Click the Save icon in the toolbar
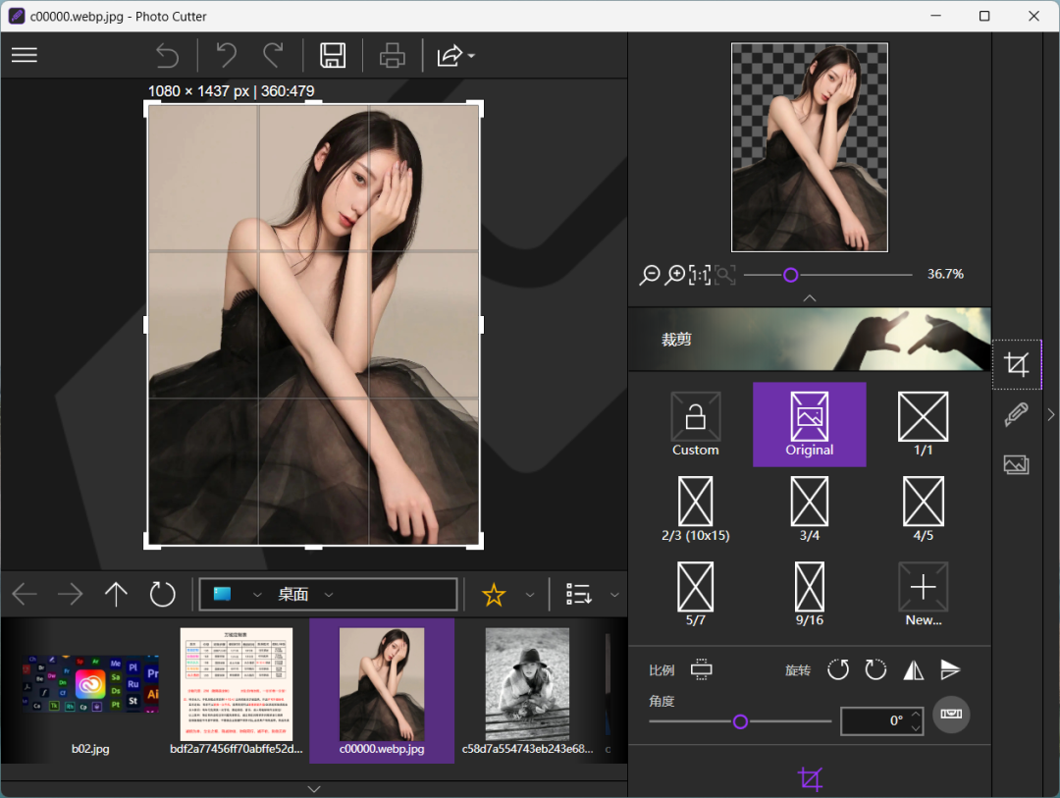1060x798 pixels. click(x=332, y=55)
